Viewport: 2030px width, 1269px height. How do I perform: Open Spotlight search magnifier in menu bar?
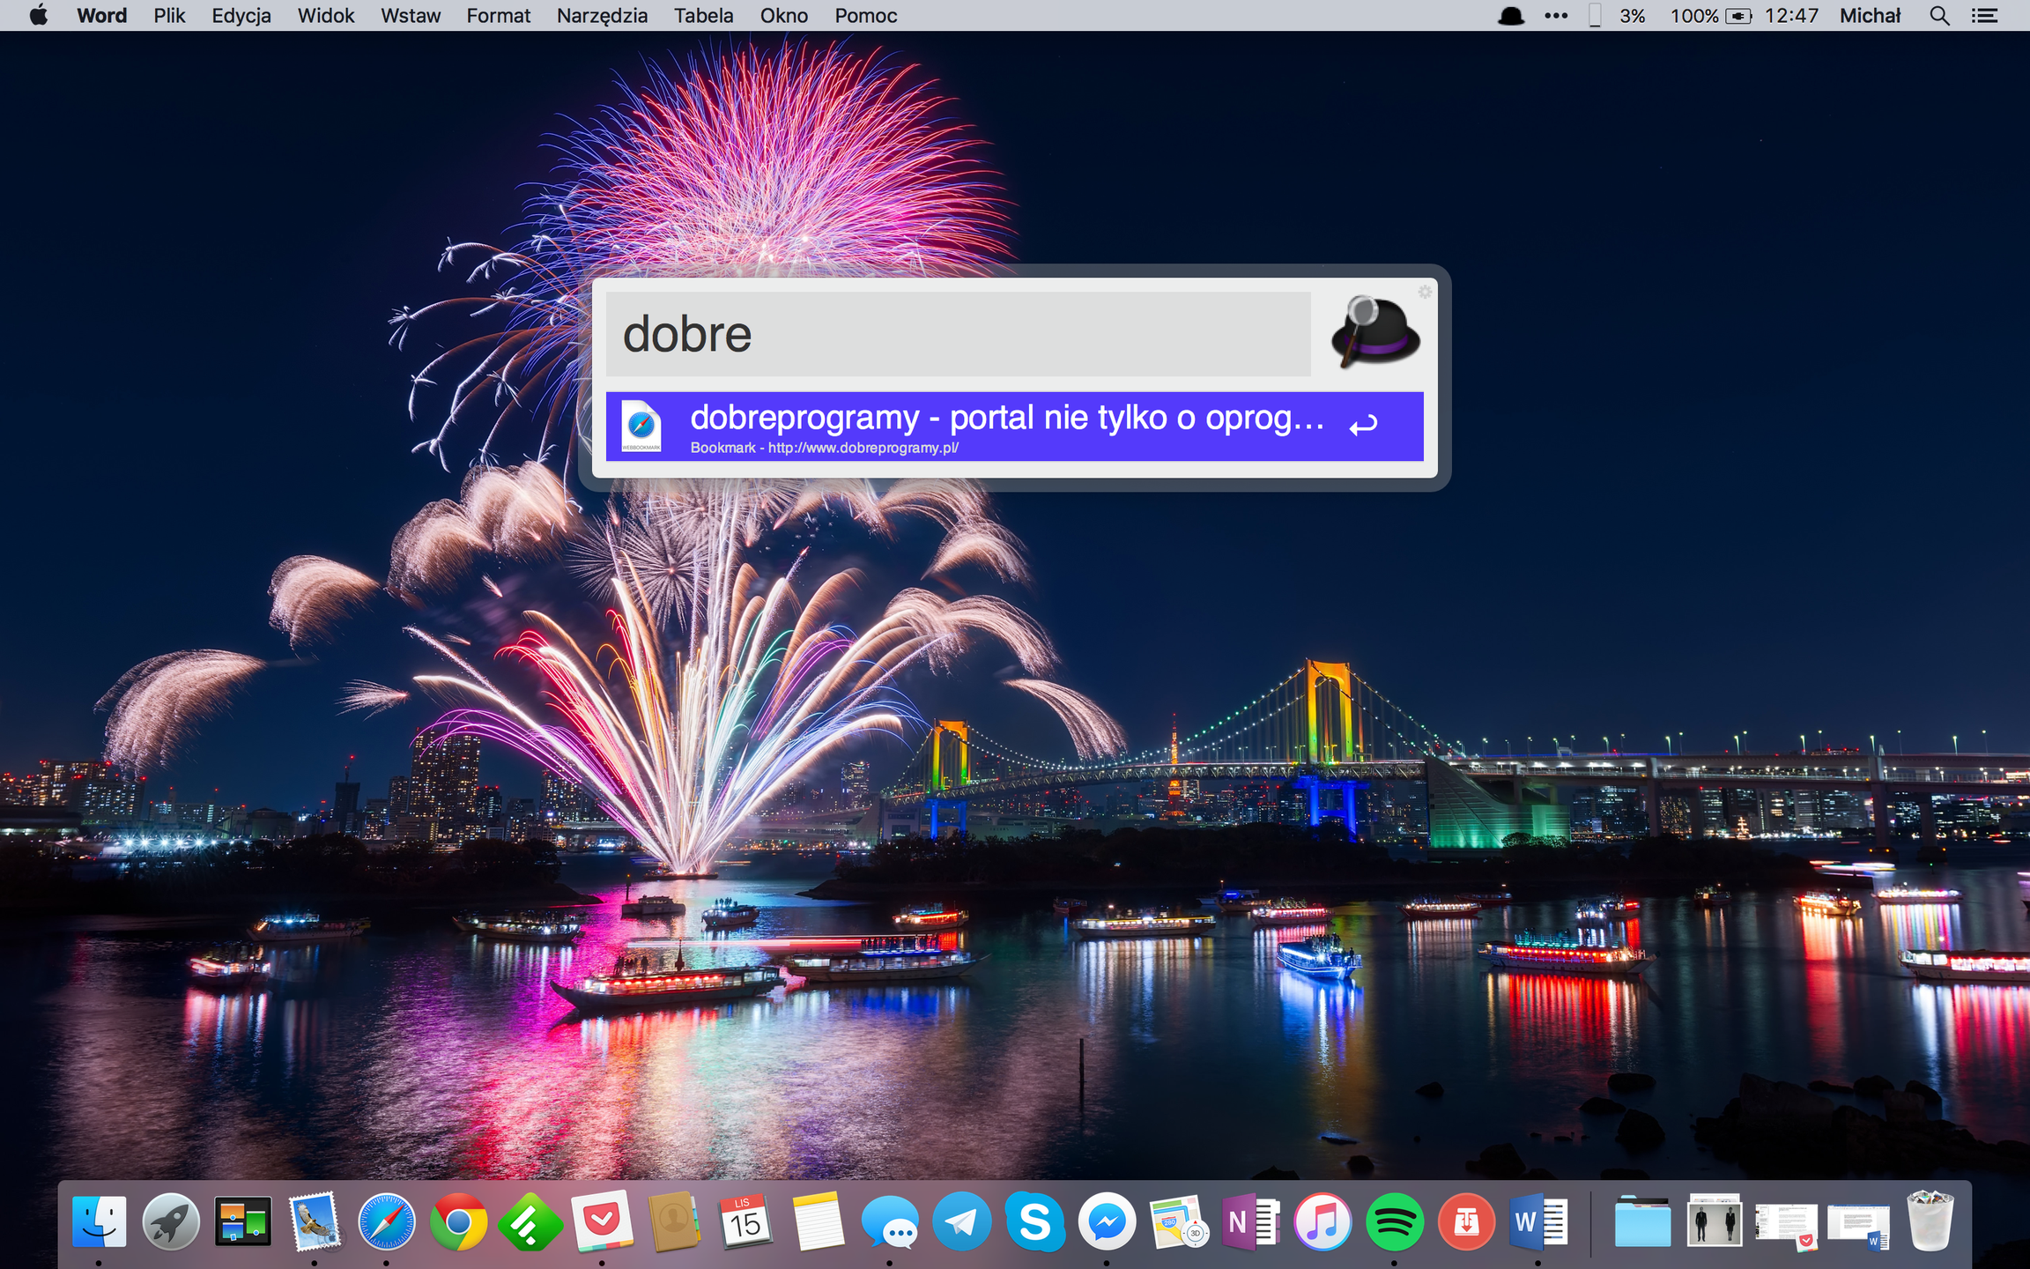coord(1938,16)
